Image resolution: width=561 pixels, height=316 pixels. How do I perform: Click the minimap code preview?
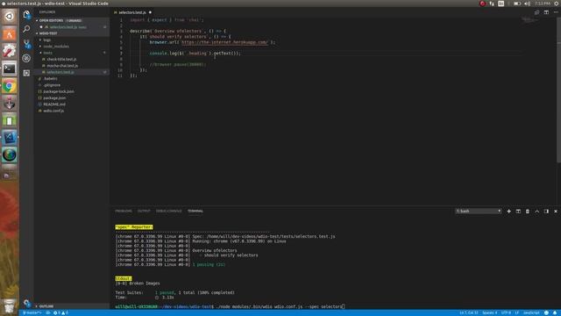pos(529,20)
